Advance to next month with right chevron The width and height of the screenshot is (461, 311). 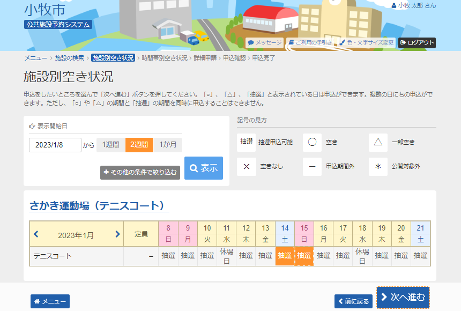click(117, 234)
